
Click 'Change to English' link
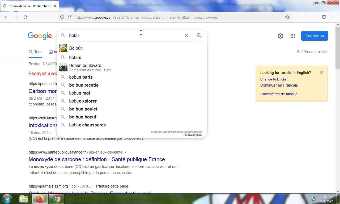pos(274,79)
